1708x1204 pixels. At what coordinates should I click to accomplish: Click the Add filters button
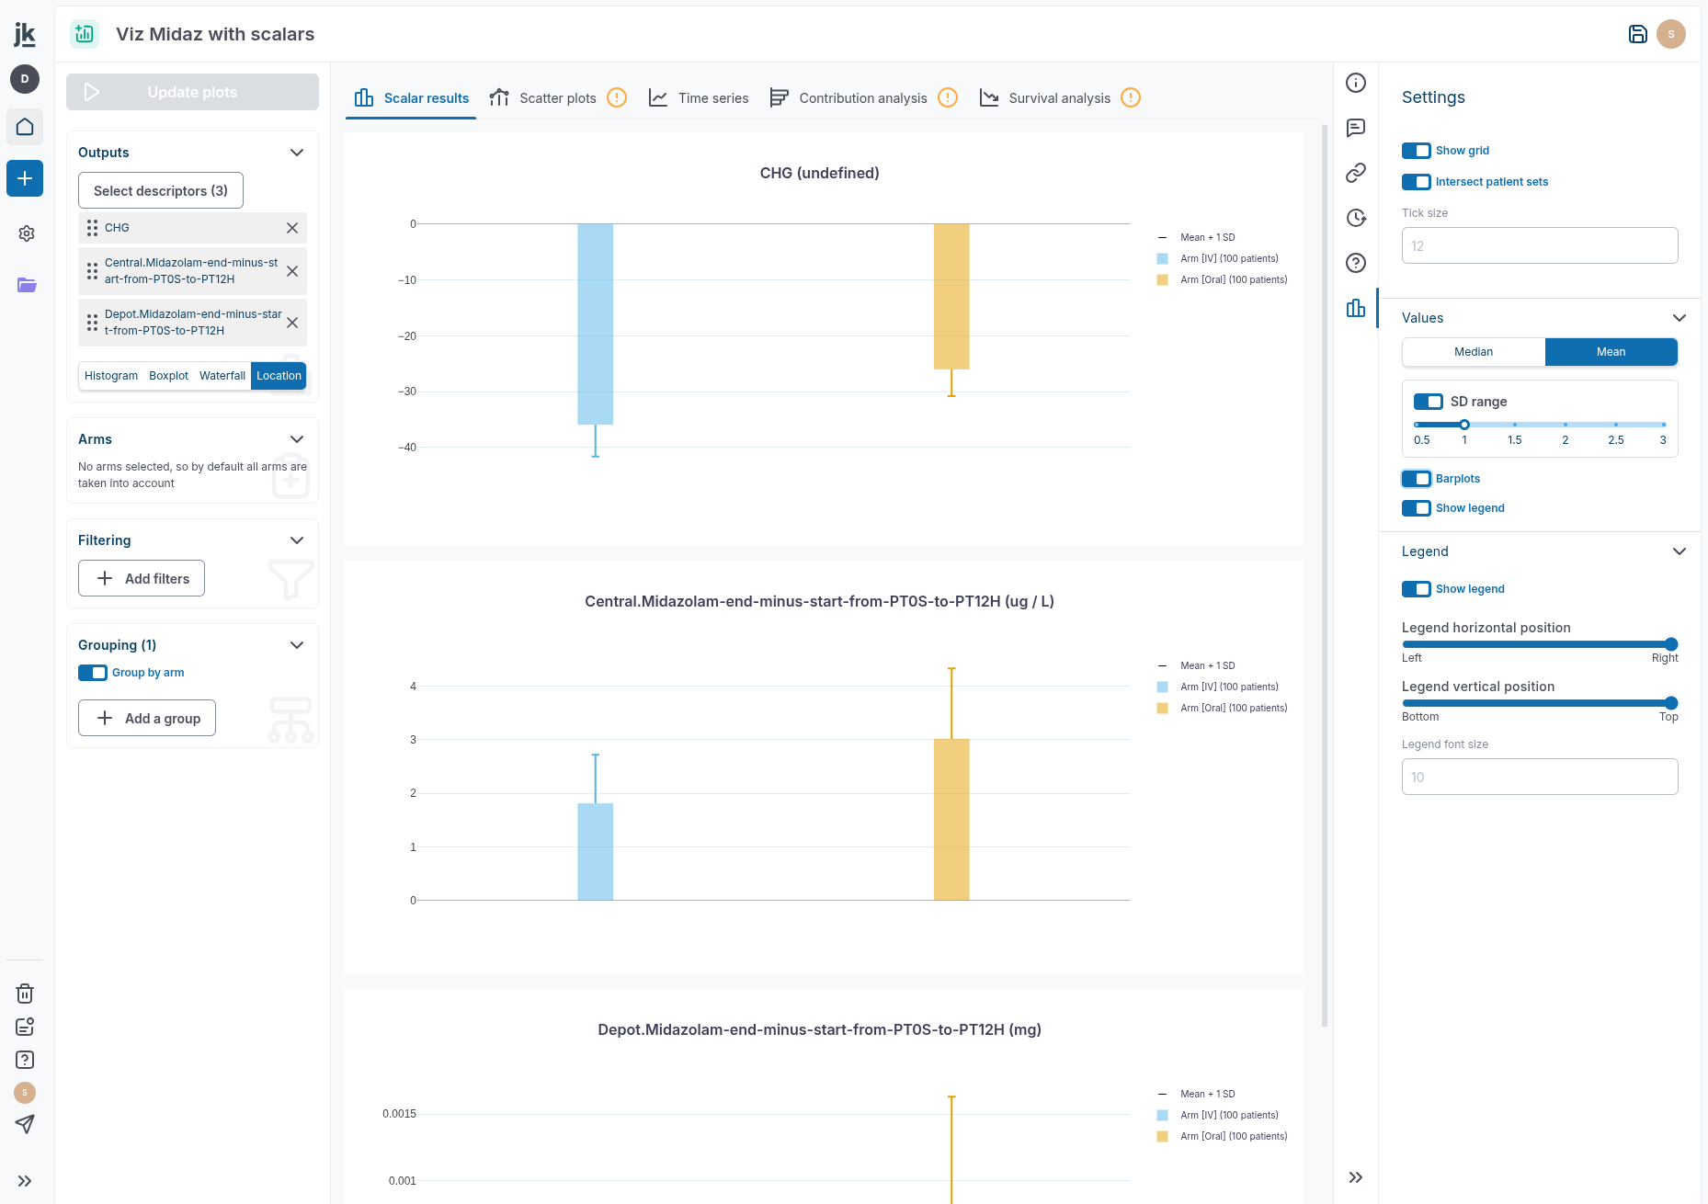pyautogui.click(x=142, y=578)
